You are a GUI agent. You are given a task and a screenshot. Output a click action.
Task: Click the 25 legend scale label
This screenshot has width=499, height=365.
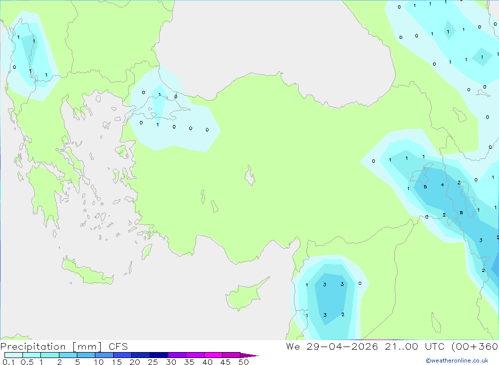pyautogui.click(x=153, y=362)
